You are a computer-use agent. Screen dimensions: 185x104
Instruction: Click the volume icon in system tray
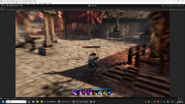coord(173,102)
